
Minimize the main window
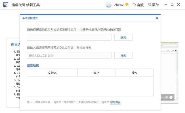pos(166,5)
